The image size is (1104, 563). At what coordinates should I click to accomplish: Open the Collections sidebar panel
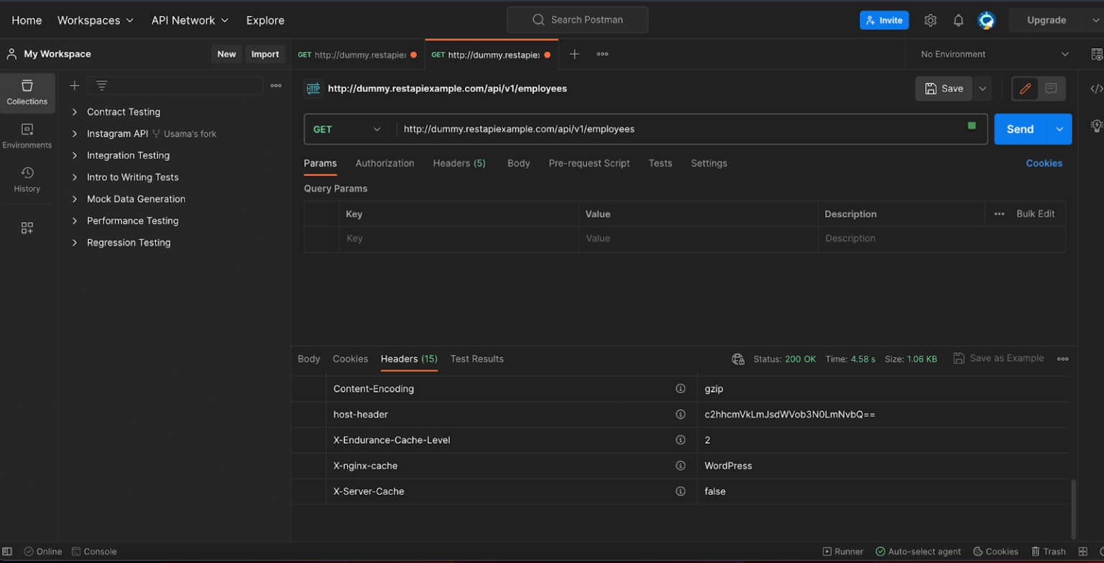[x=27, y=93]
